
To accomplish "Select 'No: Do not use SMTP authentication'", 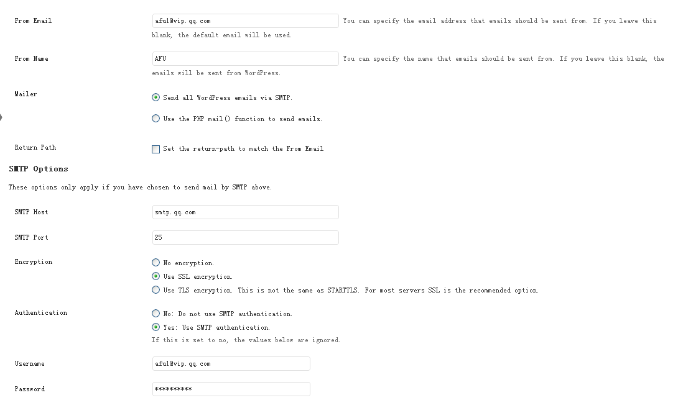I will coord(156,314).
